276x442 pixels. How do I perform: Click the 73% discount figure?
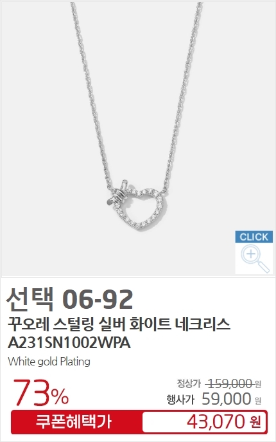pos(41,392)
